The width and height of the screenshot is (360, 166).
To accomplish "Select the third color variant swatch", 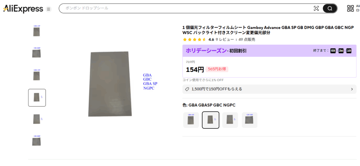I will coord(230,120).
